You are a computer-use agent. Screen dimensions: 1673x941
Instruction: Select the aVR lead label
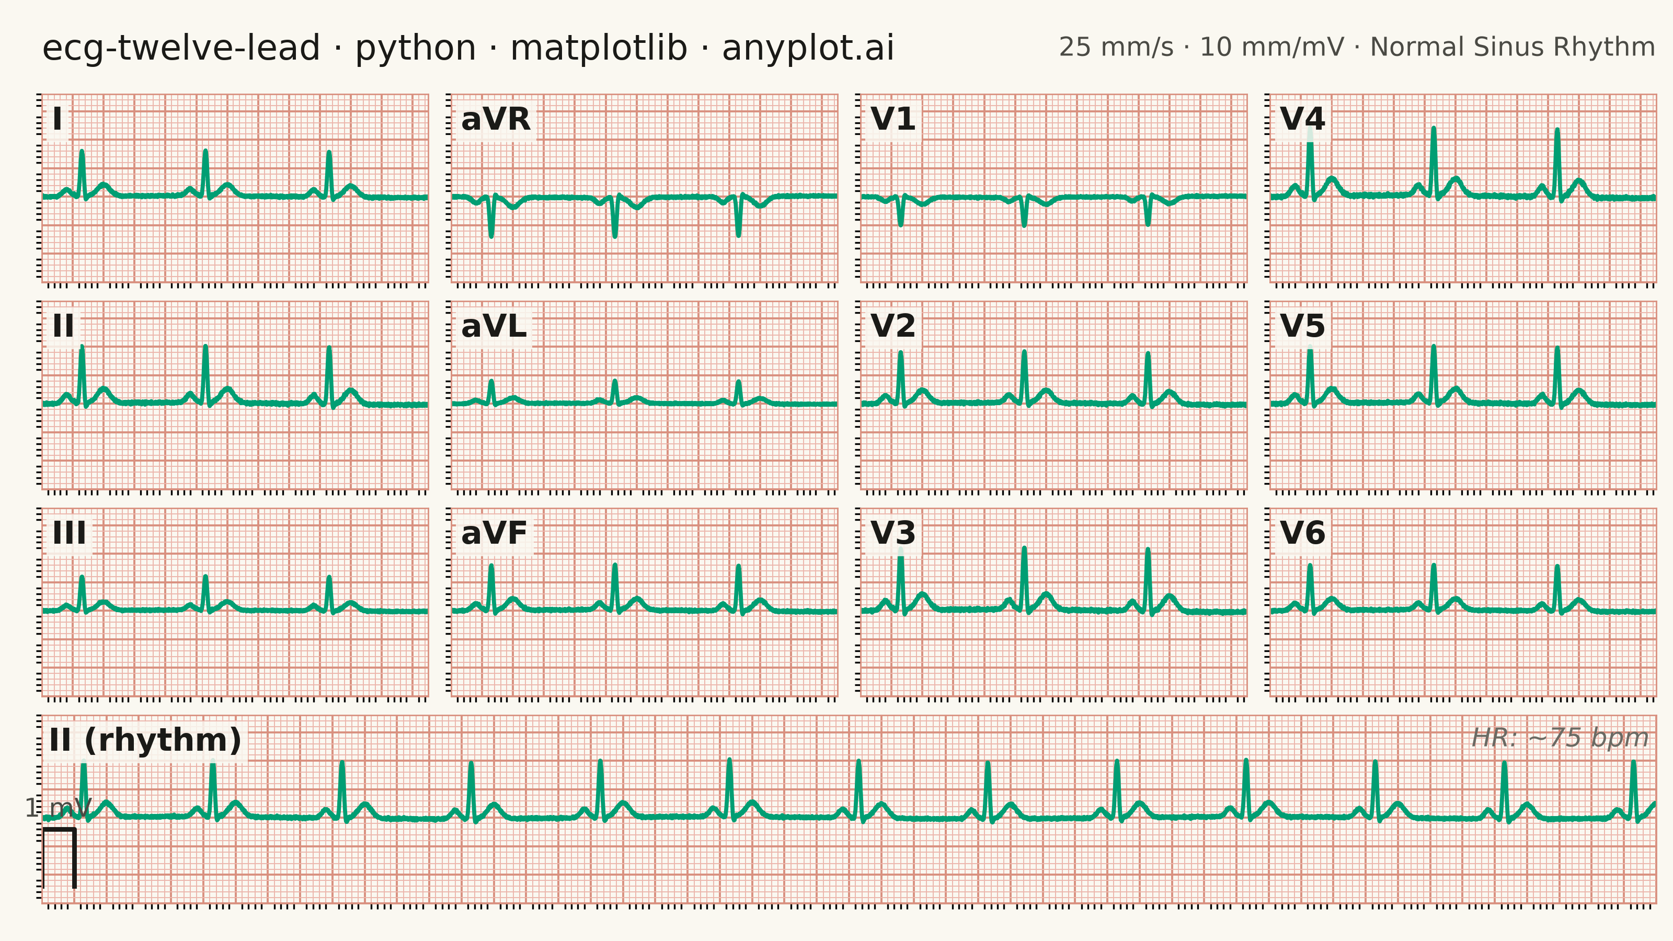click(x=496, y=120)
